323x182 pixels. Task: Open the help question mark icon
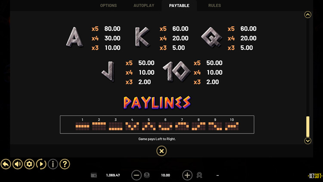click(x=65, y=164)
